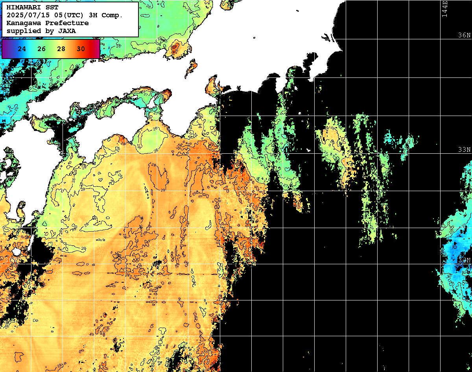This screenshot has height=372, width=472.
Task: Click the 36N latitude label
Action: 465,35
